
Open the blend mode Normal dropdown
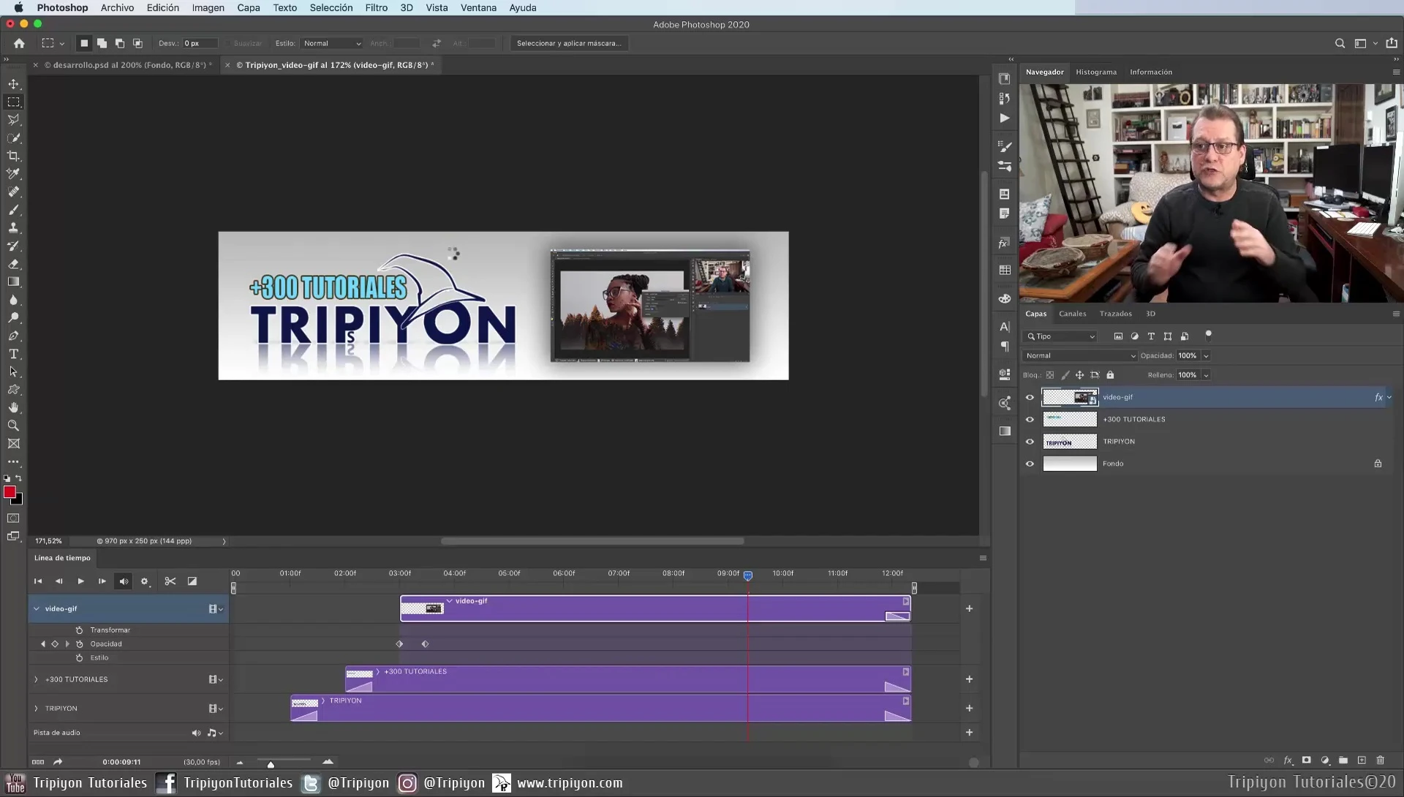[1080, 356]
